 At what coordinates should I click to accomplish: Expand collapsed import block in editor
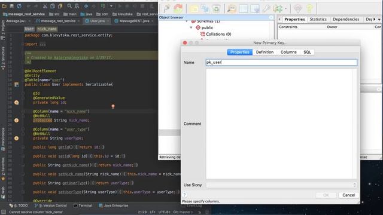[42, 44]
